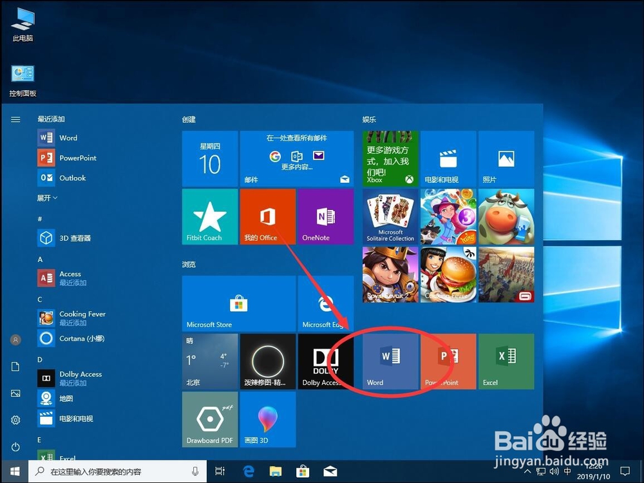644x483 pixels.
Task: Open Documents icon in Start sidebar
Action: coord(15,366)
